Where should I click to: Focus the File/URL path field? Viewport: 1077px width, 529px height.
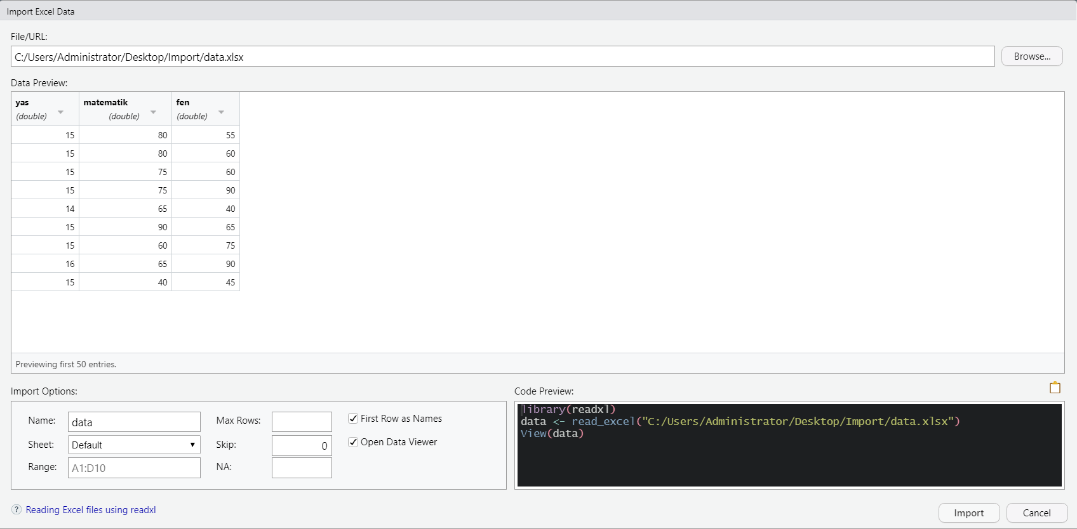click(503, 56)
